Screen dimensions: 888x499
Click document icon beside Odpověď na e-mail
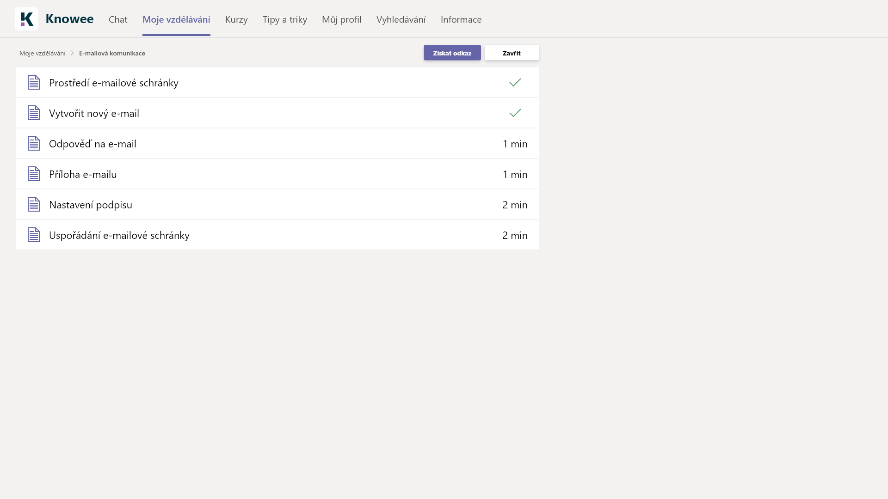34,144
